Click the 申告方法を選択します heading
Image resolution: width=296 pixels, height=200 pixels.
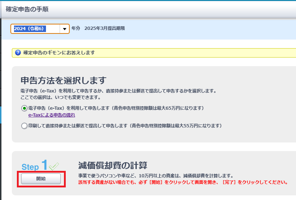[64, 80]
